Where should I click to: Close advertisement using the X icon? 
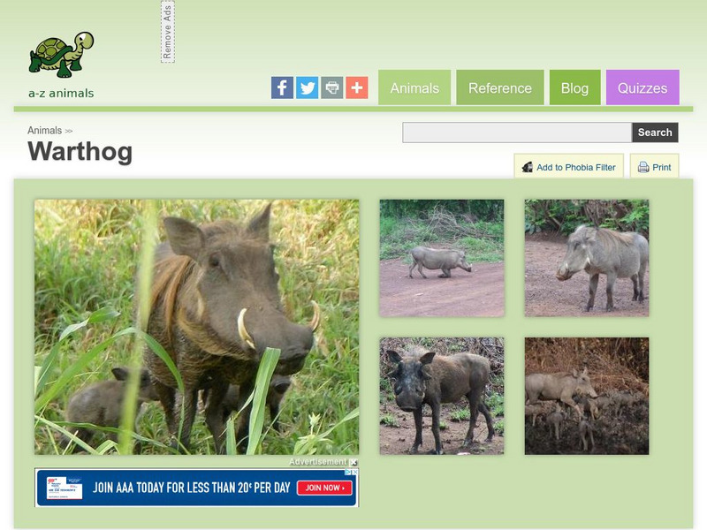tap(354, 462)
